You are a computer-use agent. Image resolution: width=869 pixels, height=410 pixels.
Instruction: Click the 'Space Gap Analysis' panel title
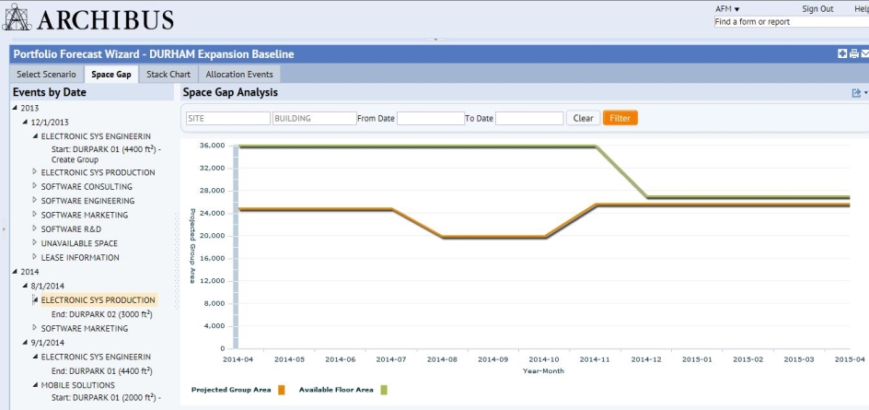[230, 92]
